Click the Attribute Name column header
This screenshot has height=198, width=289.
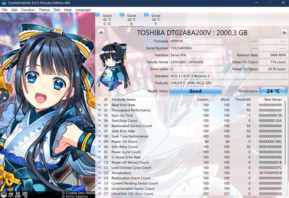pyautogui.click(x=123, y=100)
